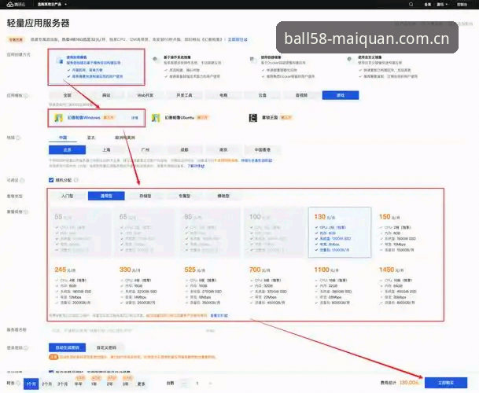Select the 1年 duration option
Image resolution: width=479 pixels, height=393 pixels.
click(x=94, y=384)
